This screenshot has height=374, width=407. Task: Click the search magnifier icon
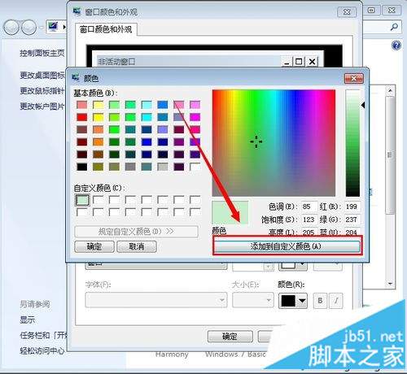point(394,27)
